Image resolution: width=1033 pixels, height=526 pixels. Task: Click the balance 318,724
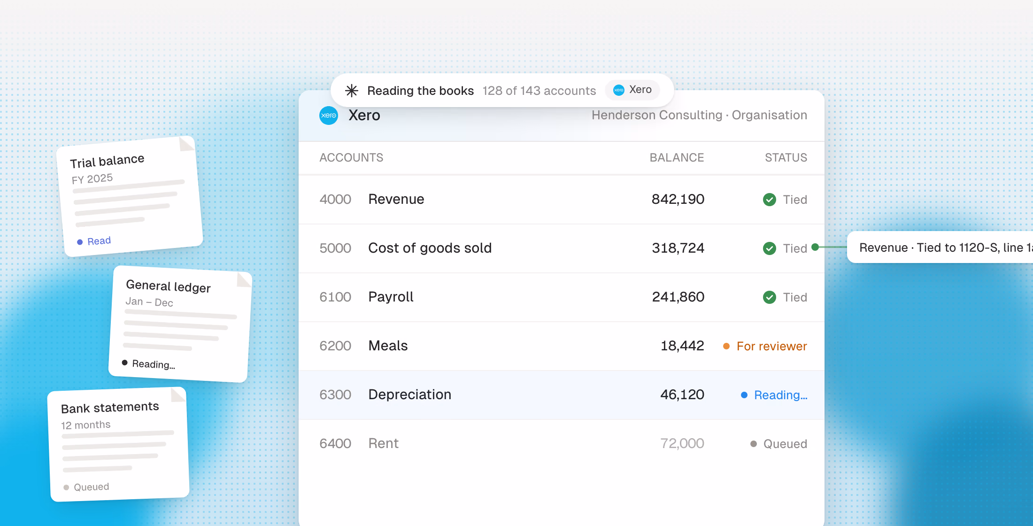(678, 248)
